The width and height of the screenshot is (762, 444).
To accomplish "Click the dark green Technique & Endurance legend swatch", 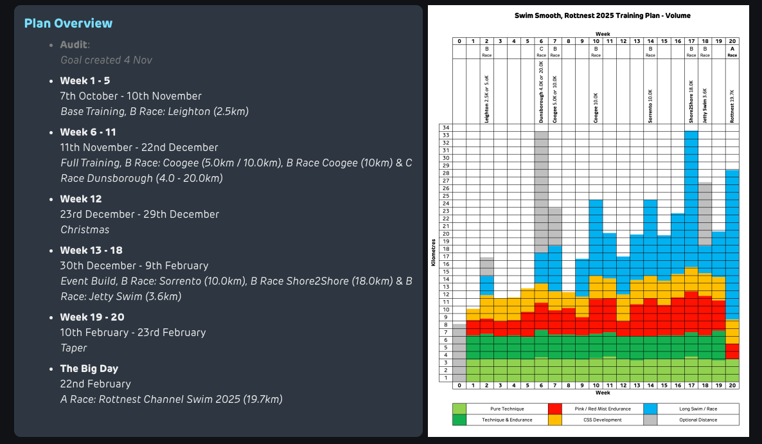I will [459, 420].
